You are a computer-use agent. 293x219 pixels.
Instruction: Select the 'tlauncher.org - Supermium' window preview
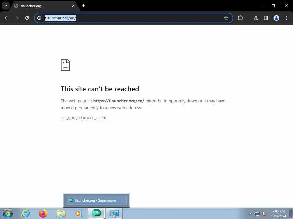96,200
